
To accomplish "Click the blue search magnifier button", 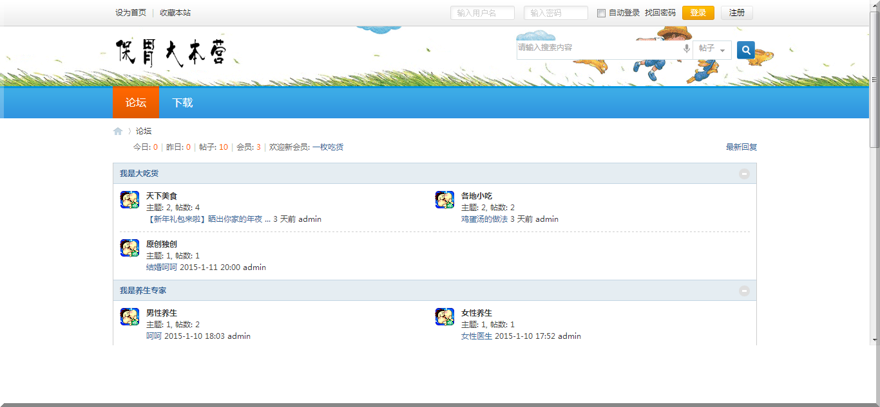I will 745,50.
